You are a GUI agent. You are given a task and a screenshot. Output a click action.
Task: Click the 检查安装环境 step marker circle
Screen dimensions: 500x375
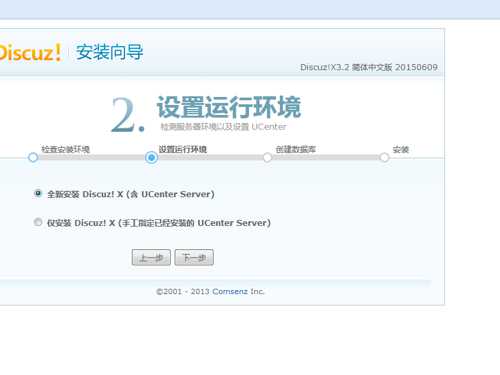[33, 157]
